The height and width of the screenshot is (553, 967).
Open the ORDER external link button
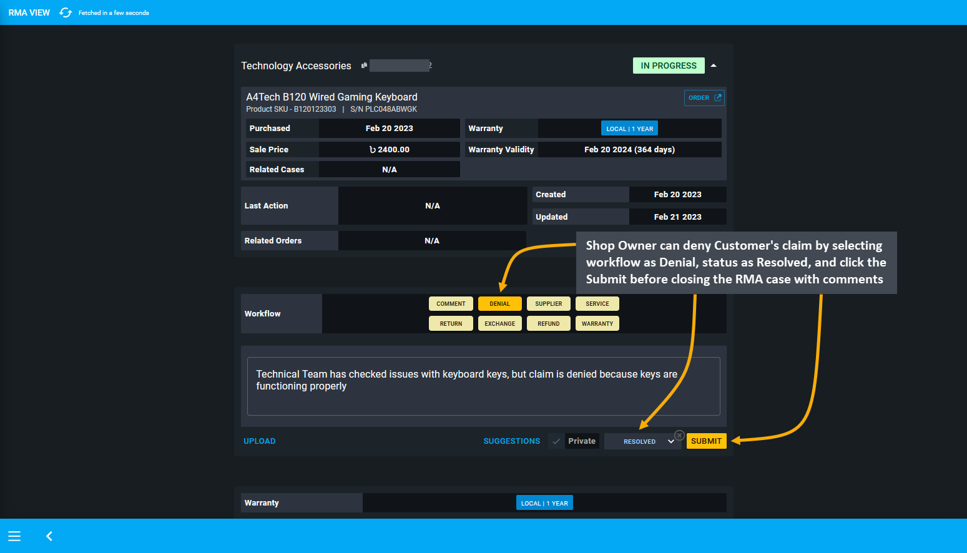coord(704,98)
